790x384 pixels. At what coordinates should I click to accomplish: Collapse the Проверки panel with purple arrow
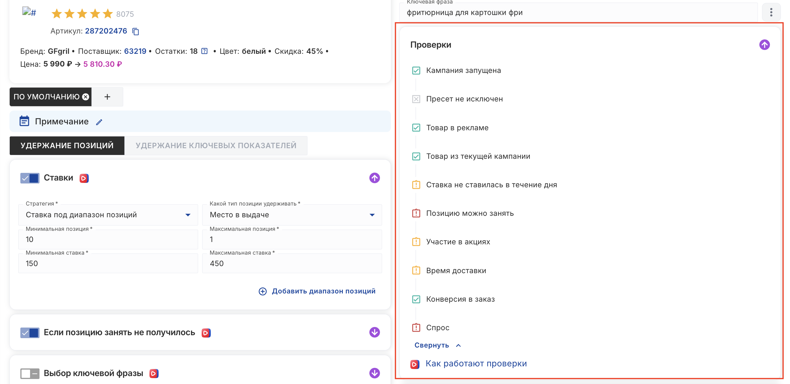point(764,45)
